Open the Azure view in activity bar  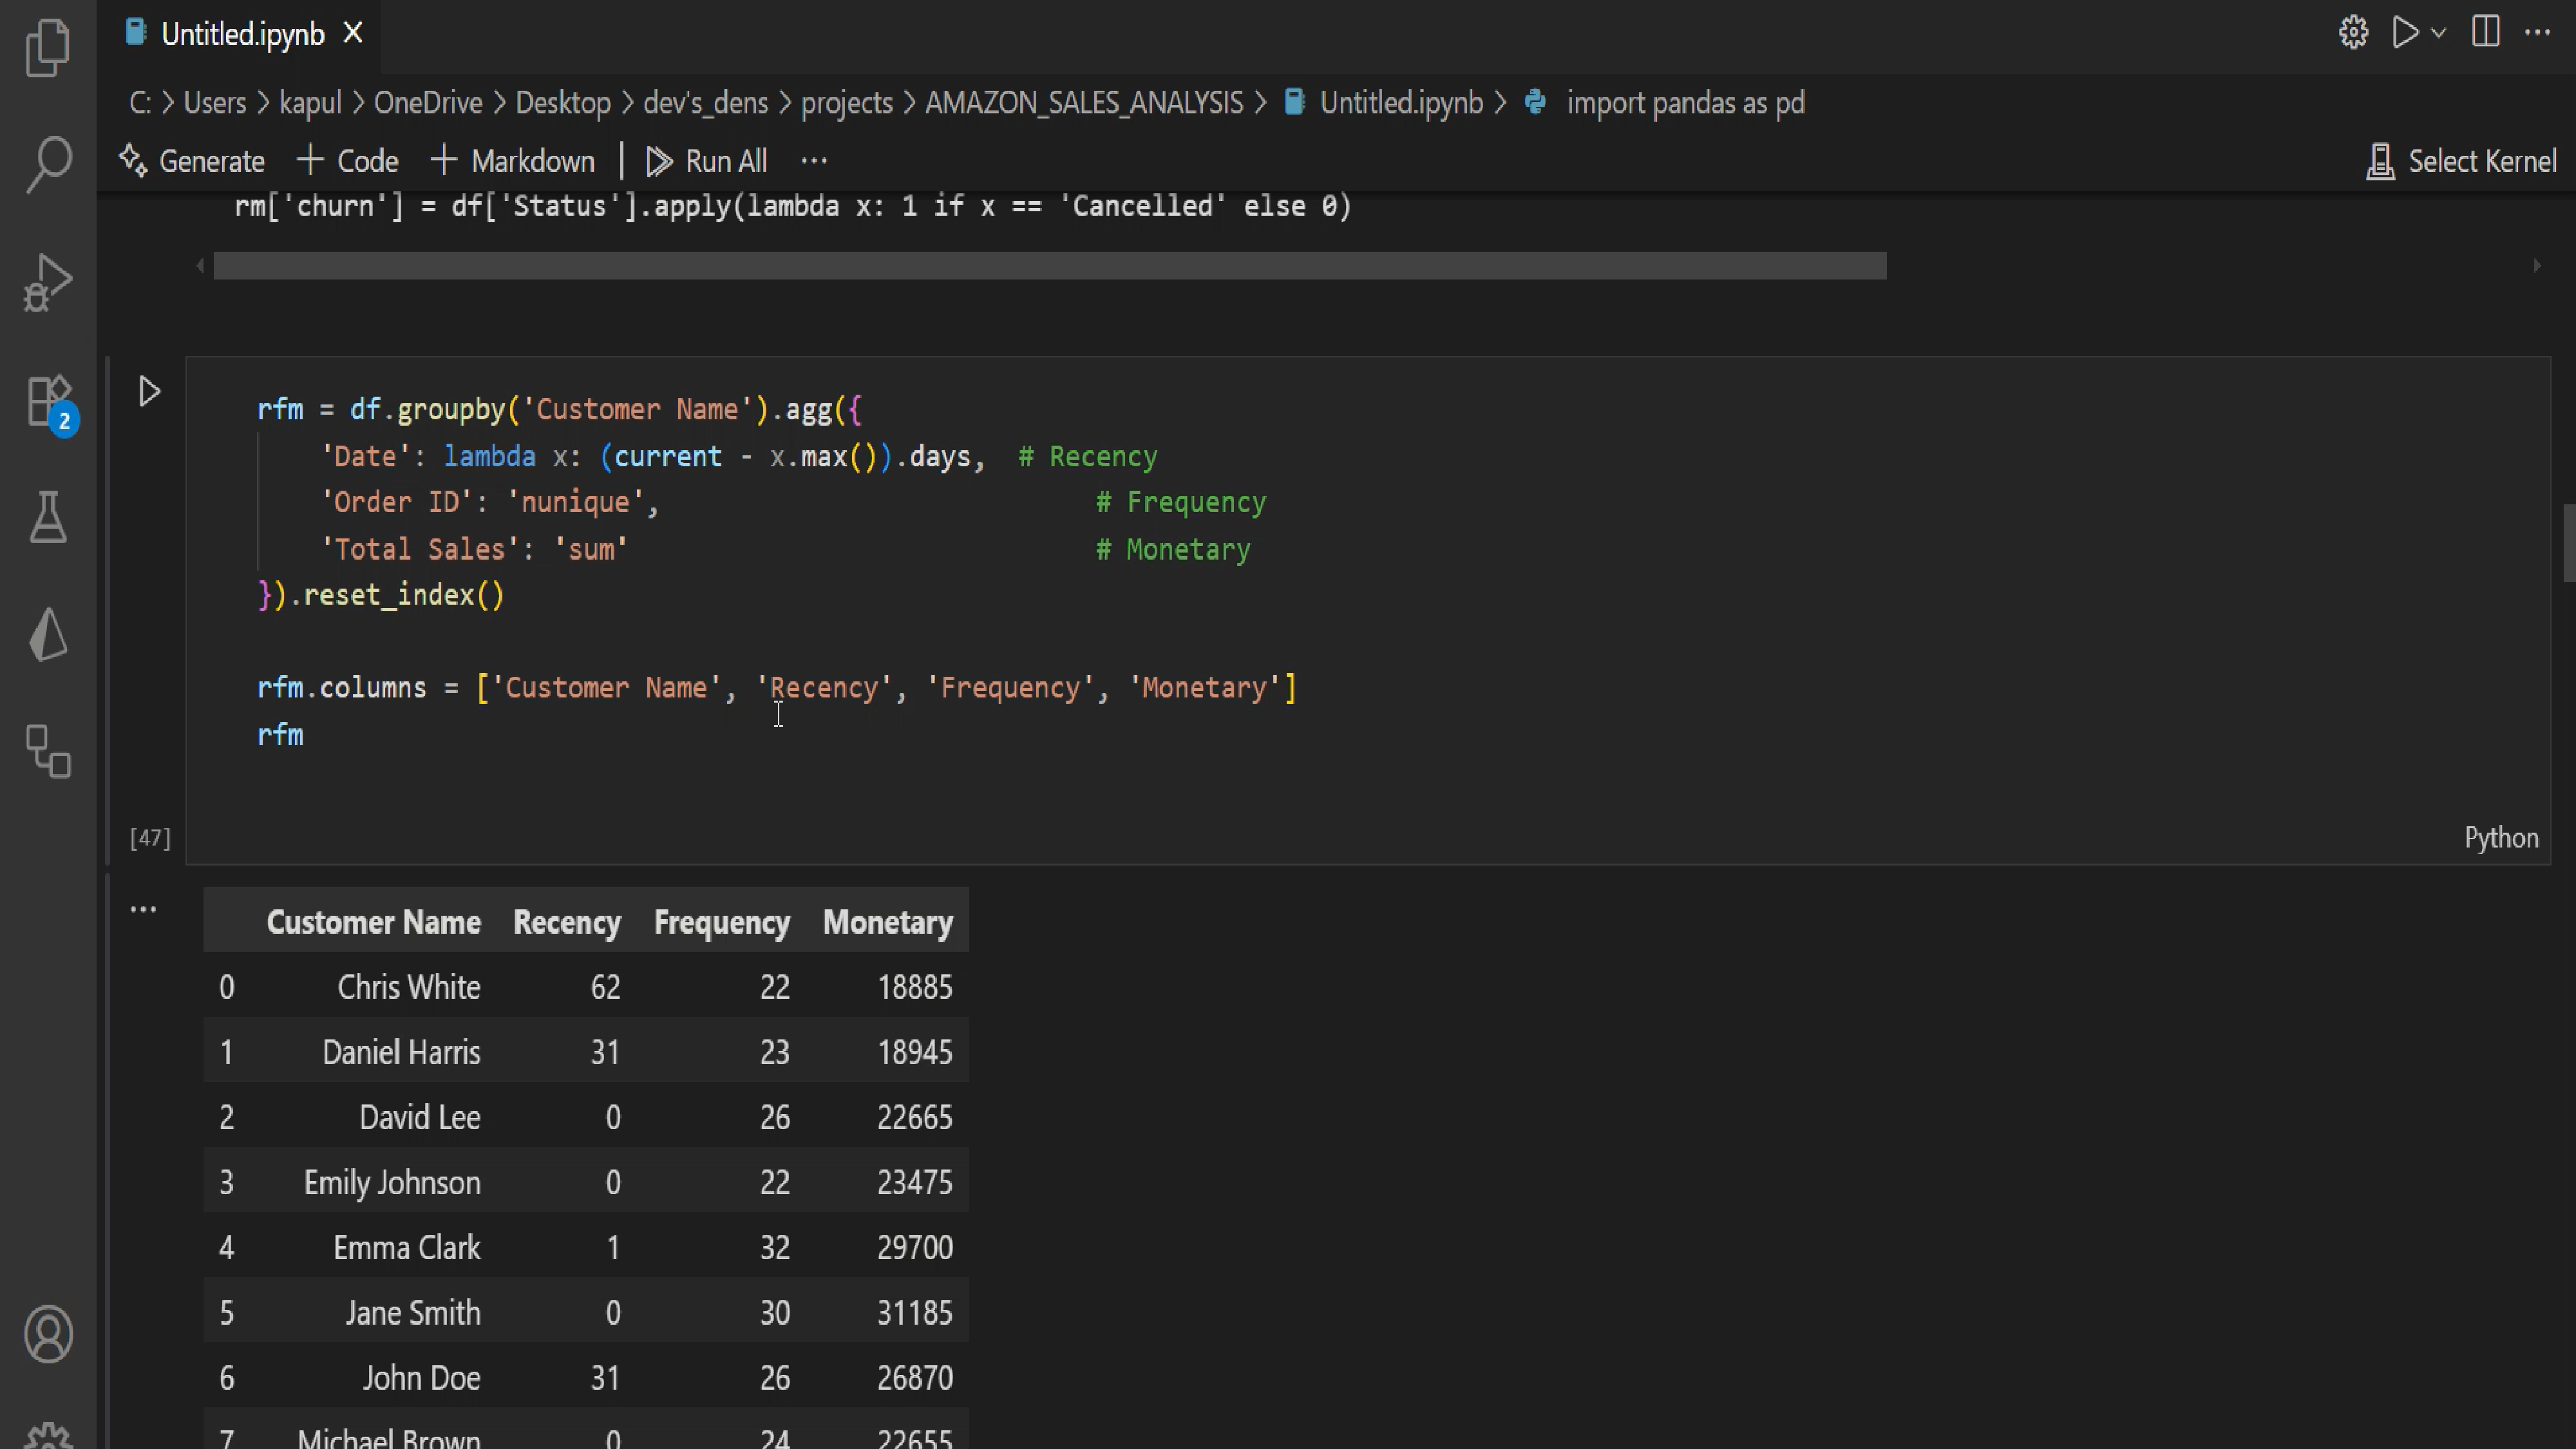[x=47, y=634]
